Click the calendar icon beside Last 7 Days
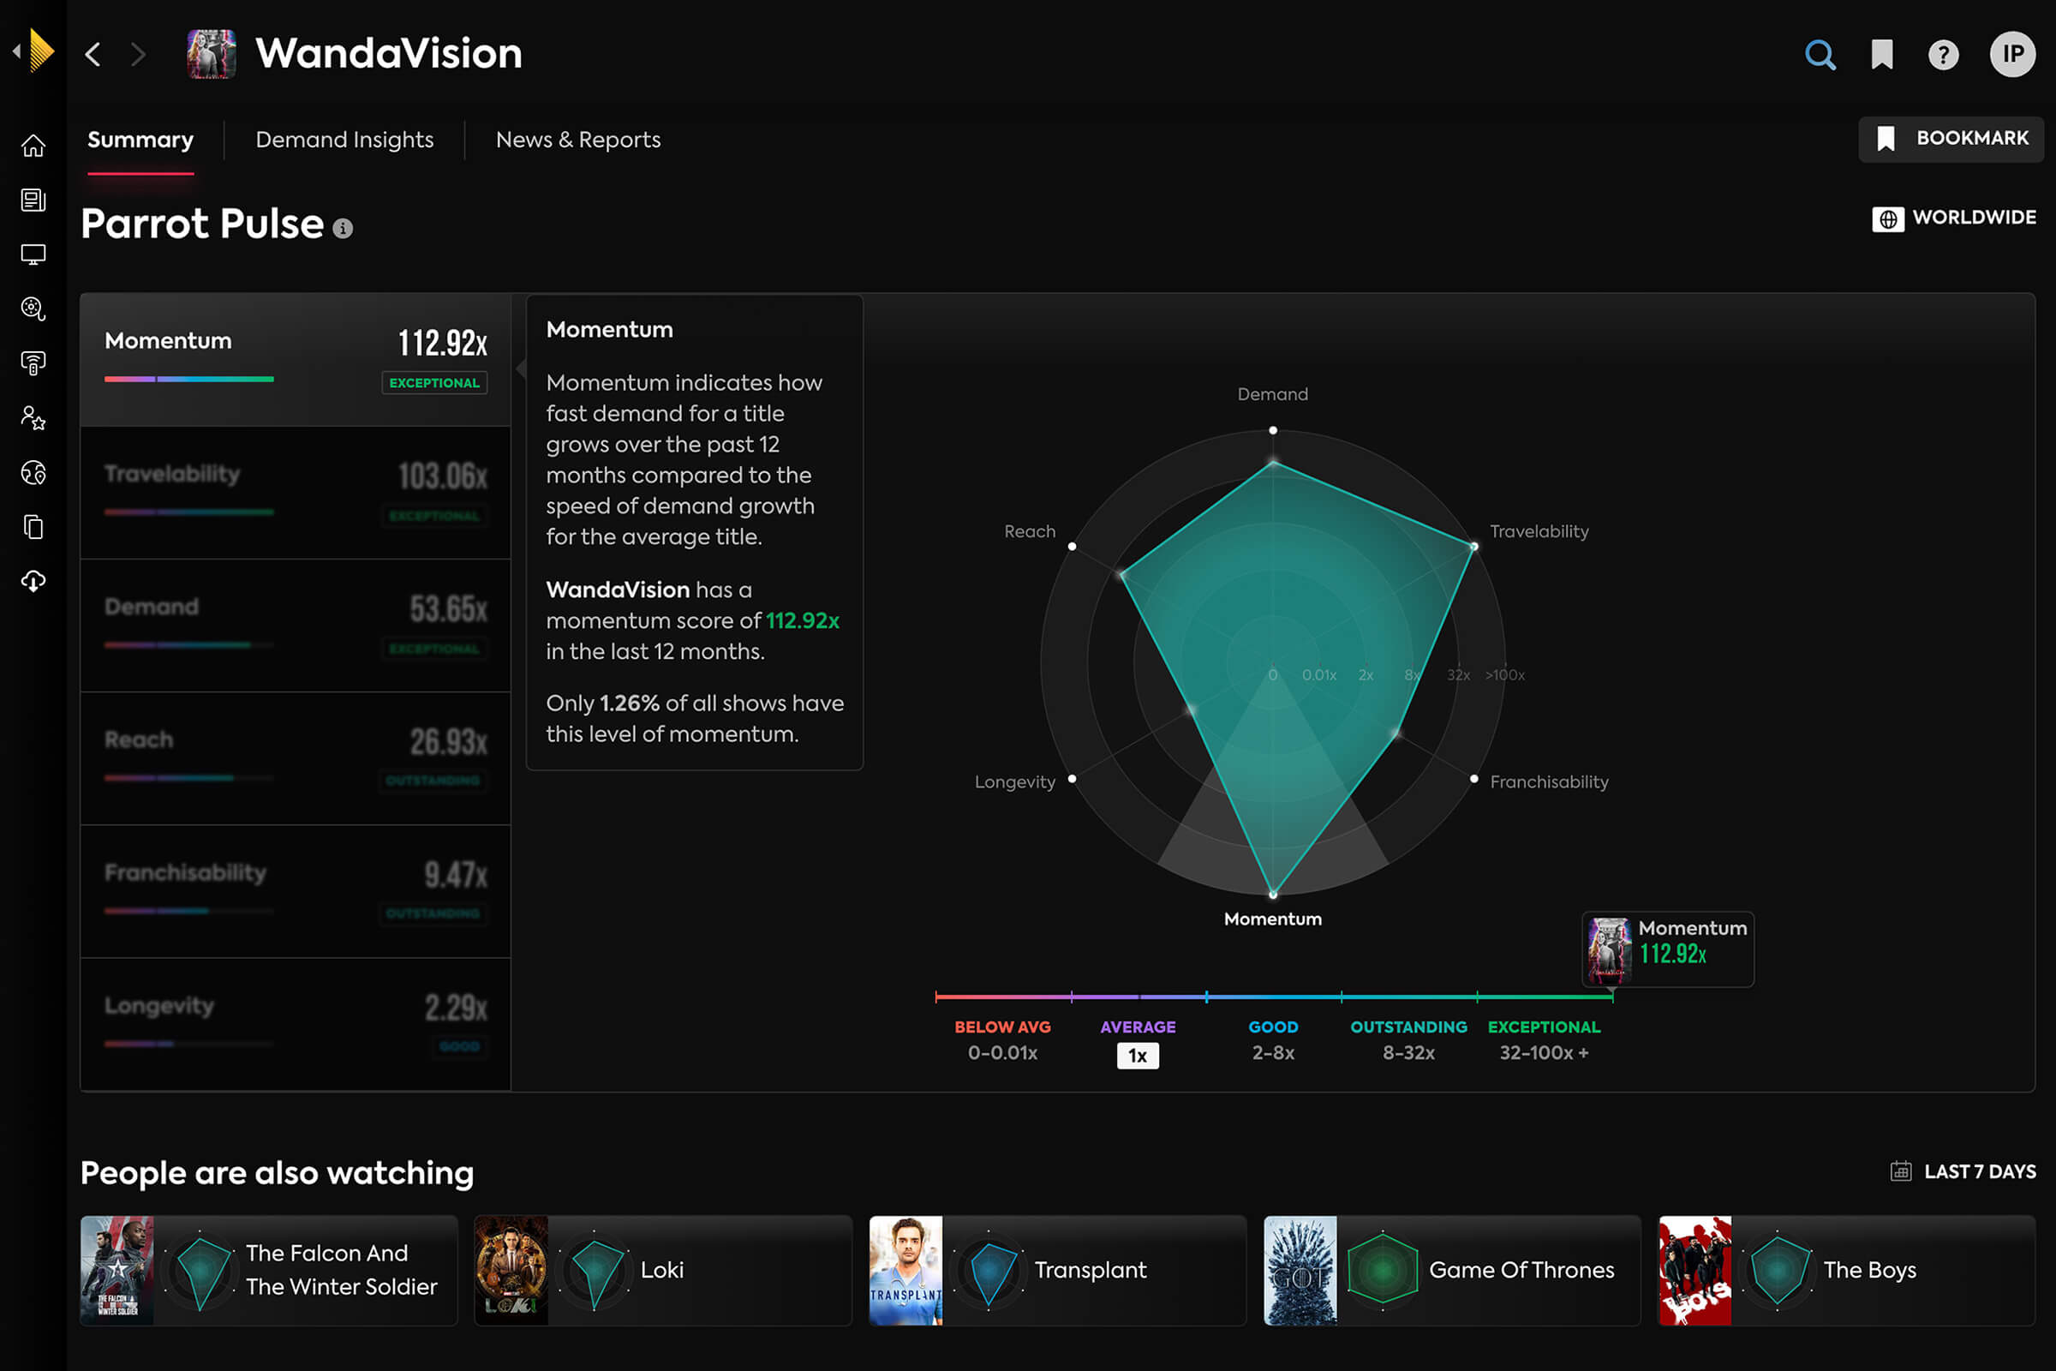The width and height of the screenshot is (2056, 1371). 1900,1171
